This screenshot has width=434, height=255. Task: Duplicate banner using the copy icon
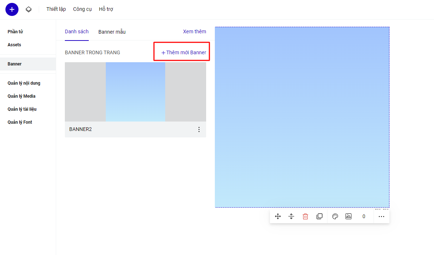click(x=319, y=216)
